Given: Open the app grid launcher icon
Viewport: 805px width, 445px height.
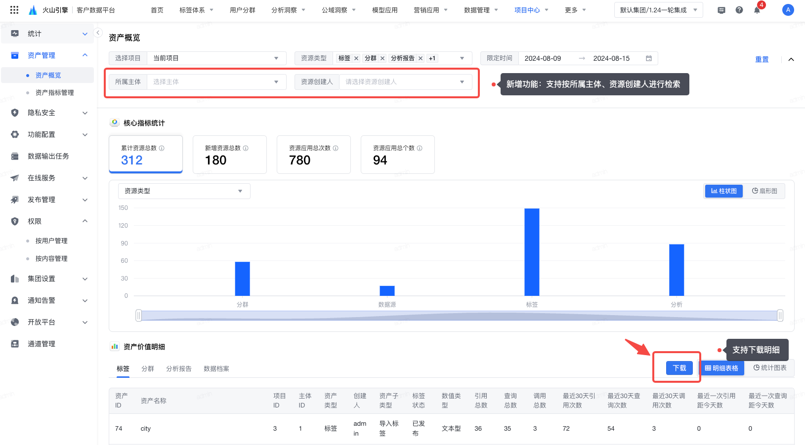Looking at the screenshot, I should tap(14, 10).
